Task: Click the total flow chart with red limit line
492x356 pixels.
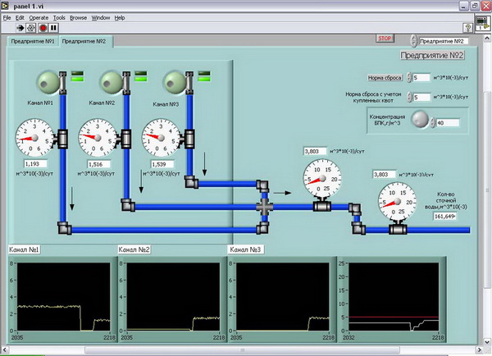Action: (394, 297)
